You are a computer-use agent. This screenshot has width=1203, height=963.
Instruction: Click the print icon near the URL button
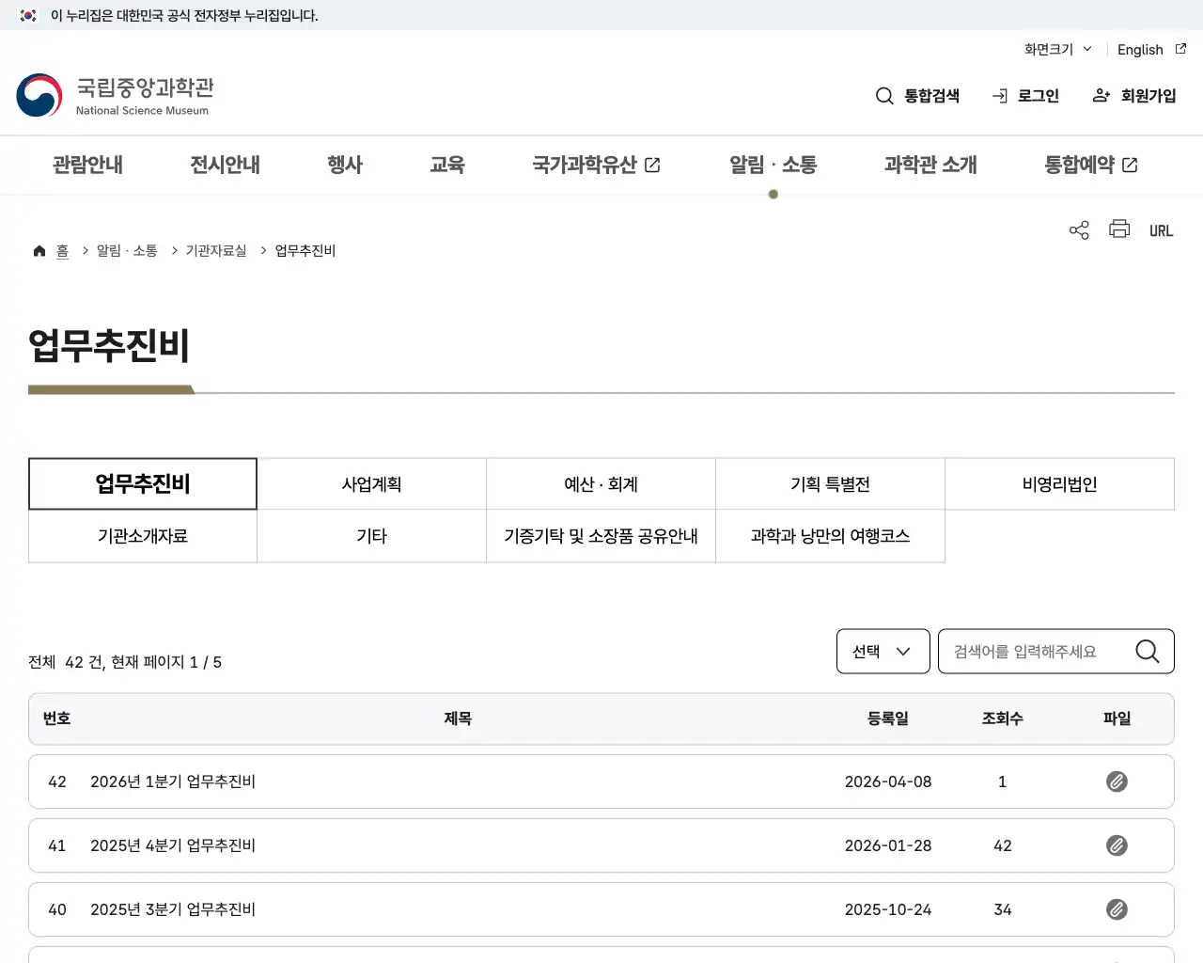(x=1118, y=229)
